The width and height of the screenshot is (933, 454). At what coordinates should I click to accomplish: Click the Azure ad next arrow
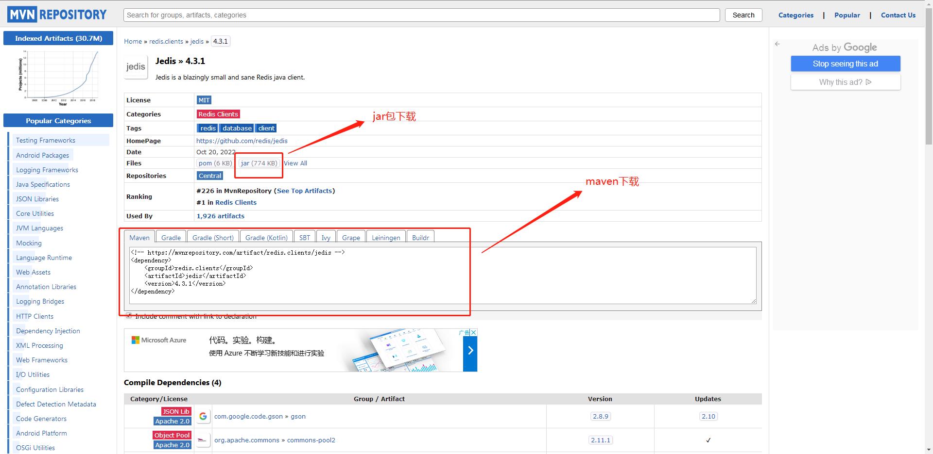[x=470, y=350]
